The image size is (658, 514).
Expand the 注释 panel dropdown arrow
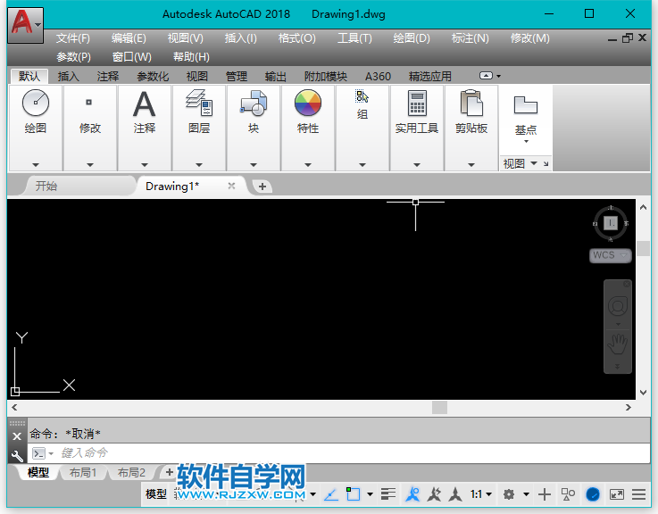click(145, 165)
